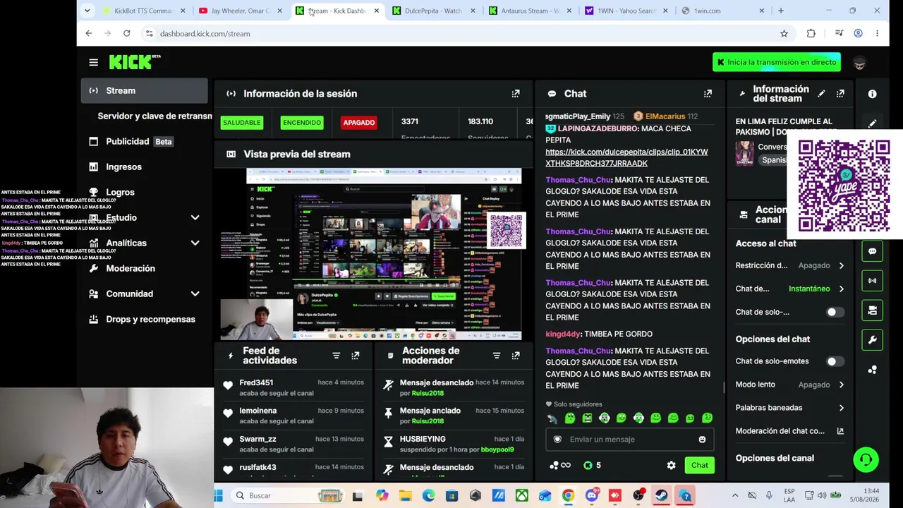
Task: Open the chat bubble icon in right rail
Action: click(872, 251)
